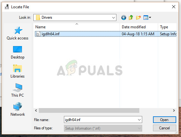The height and width of the screenshot is (137, 181).
Task: Go back using the blue arrow icon
Action: click(x=124, y=18)
